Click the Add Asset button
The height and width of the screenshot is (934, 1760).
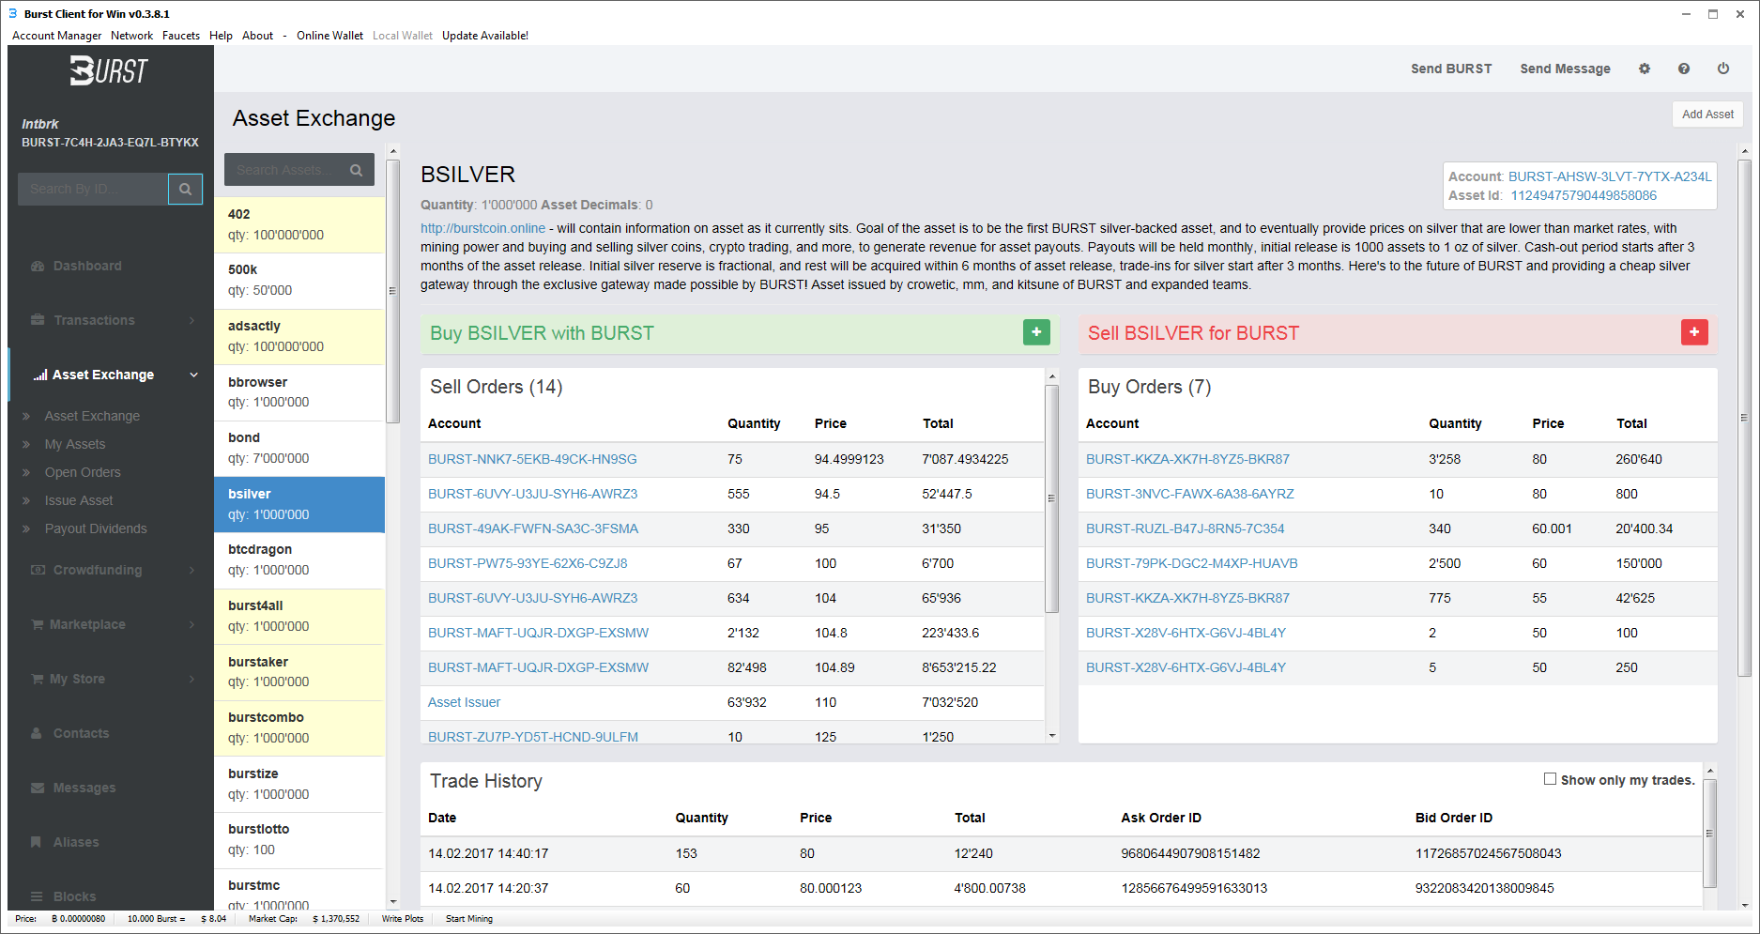click(1707, 115)
